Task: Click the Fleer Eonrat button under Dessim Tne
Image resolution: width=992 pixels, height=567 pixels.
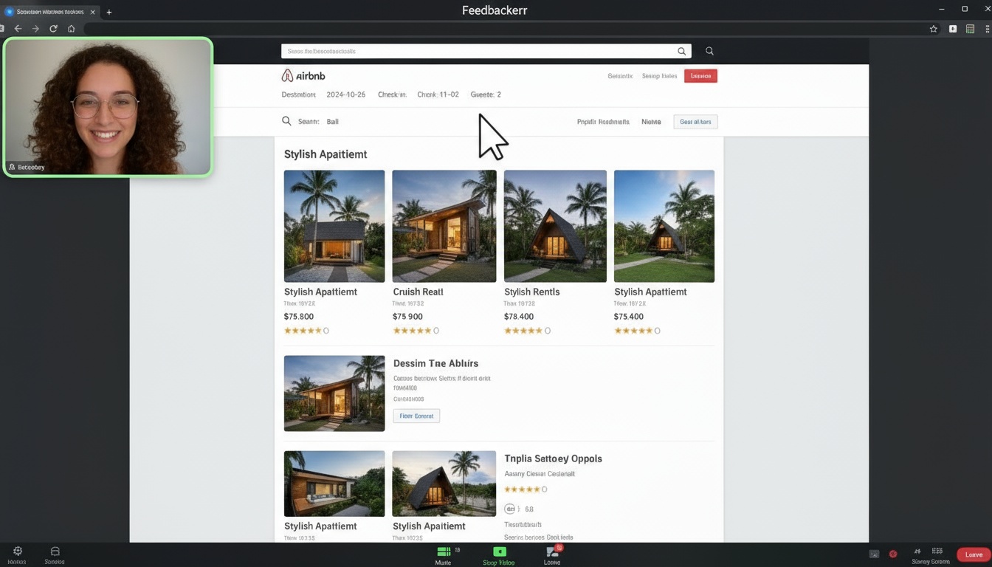Action: coord(416,416)
